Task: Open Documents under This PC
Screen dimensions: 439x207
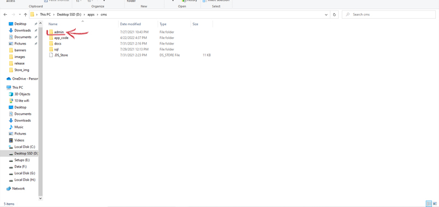Action: click(22, 114)
